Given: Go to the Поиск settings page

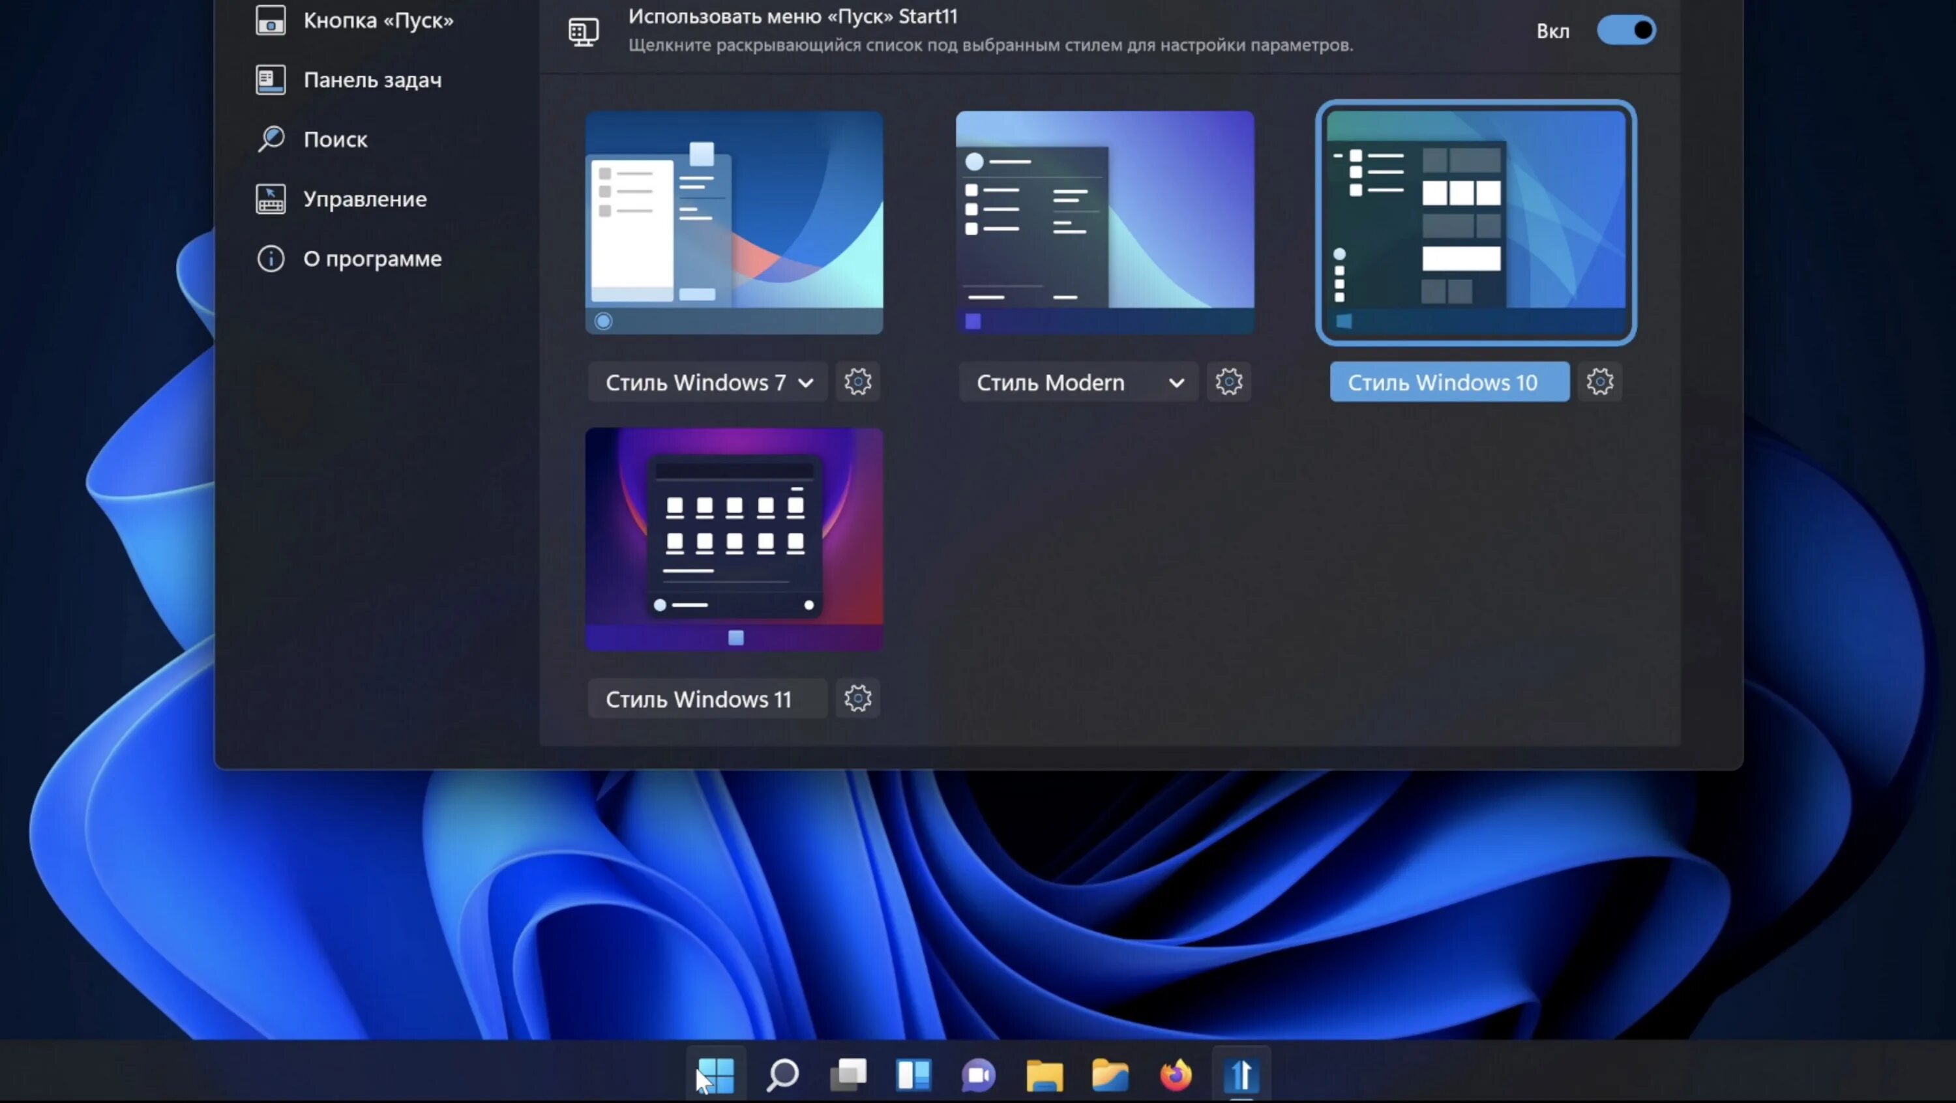Looking at the screenshot, I should coord(335,140).
